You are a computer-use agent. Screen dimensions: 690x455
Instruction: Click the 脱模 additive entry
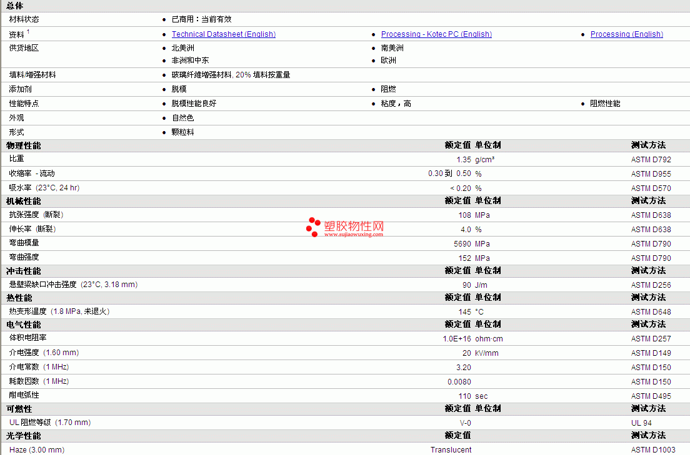coord(179,89)
